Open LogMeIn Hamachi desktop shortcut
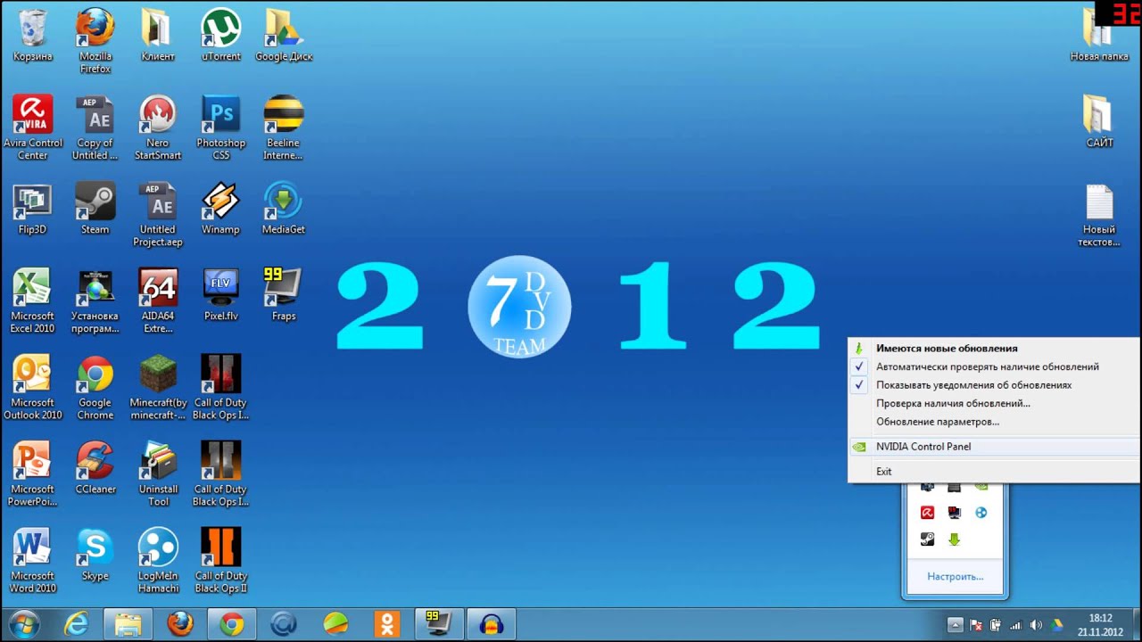 [158, 560]
